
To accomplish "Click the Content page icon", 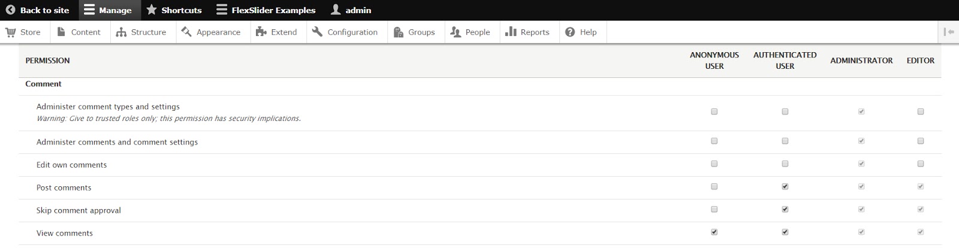I will (x=61, y=32).
